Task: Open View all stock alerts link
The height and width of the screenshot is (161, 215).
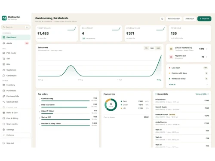Action: point(172,85)
